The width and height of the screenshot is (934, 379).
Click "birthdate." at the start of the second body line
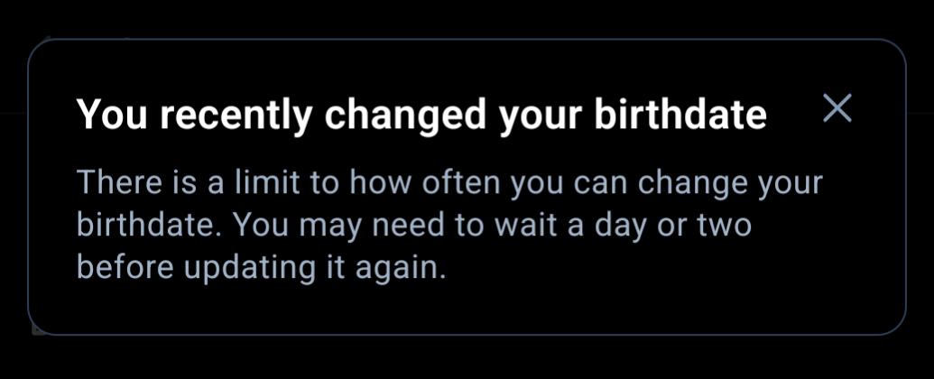click(148, 225)
